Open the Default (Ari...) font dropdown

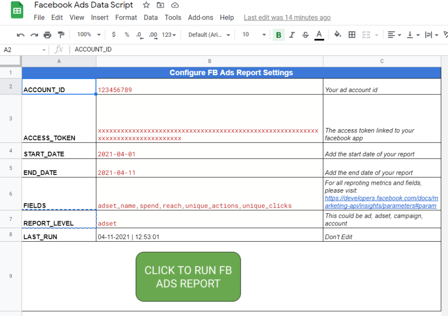[209, 35]
